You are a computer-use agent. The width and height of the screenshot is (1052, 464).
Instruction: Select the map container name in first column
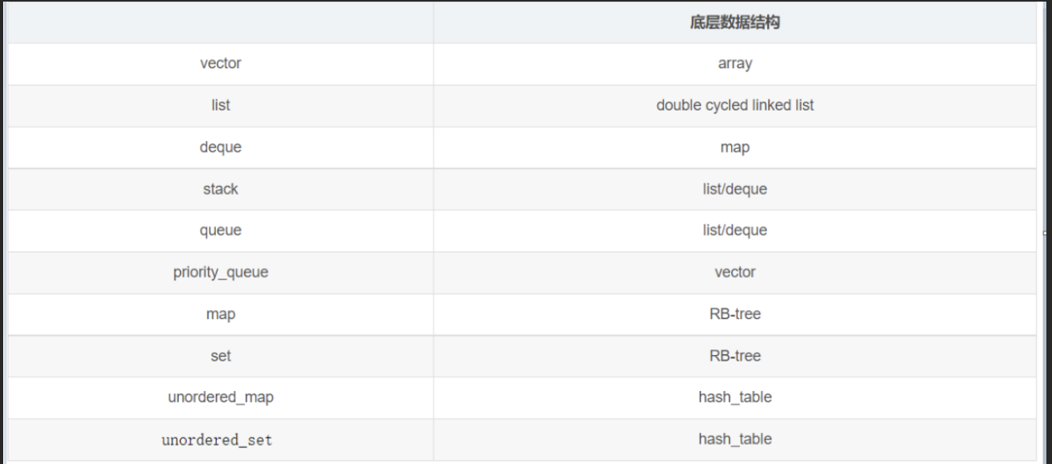point(221,314)
